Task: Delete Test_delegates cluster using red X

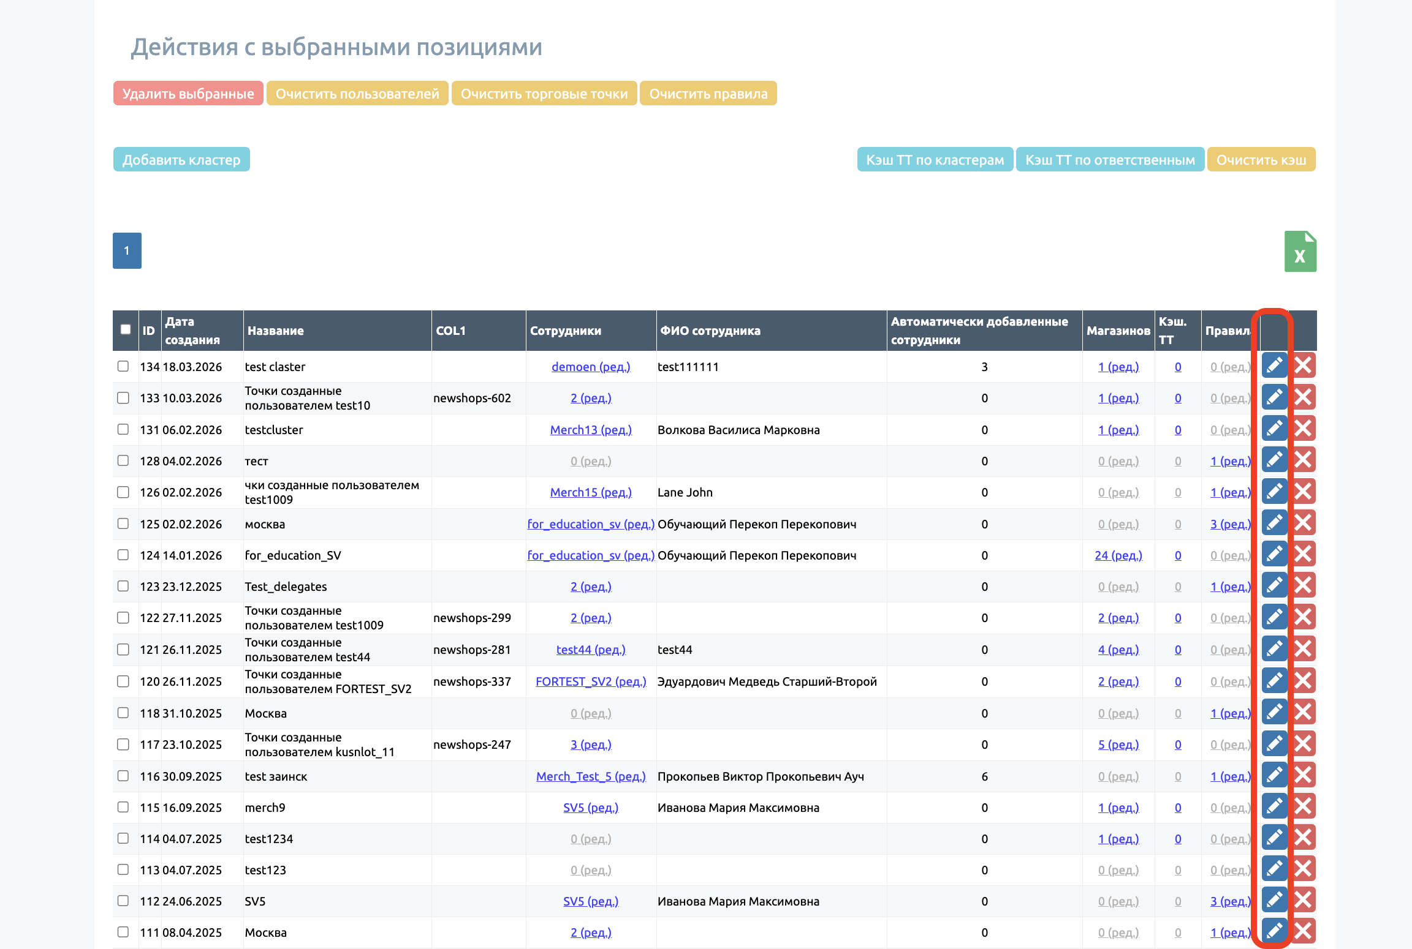Action: (x=1304, y=585)
